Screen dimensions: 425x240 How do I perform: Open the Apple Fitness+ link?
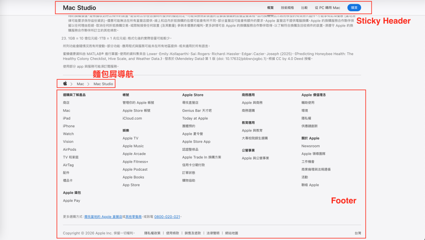pos(135,162)
